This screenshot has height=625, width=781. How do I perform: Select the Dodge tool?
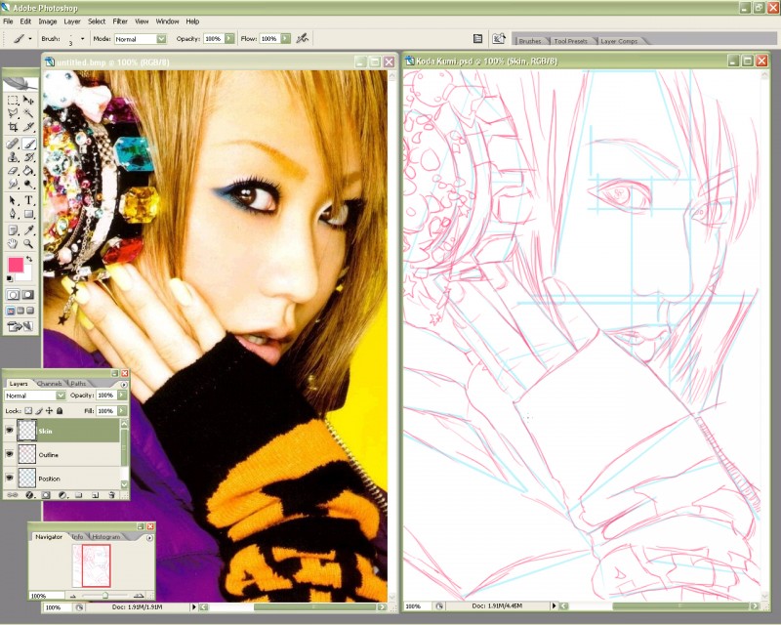28,184
